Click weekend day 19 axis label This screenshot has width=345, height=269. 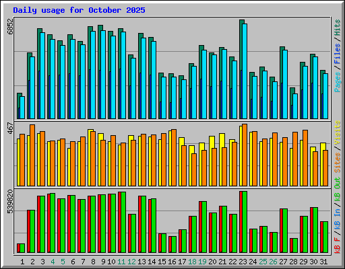coord(202,262)
